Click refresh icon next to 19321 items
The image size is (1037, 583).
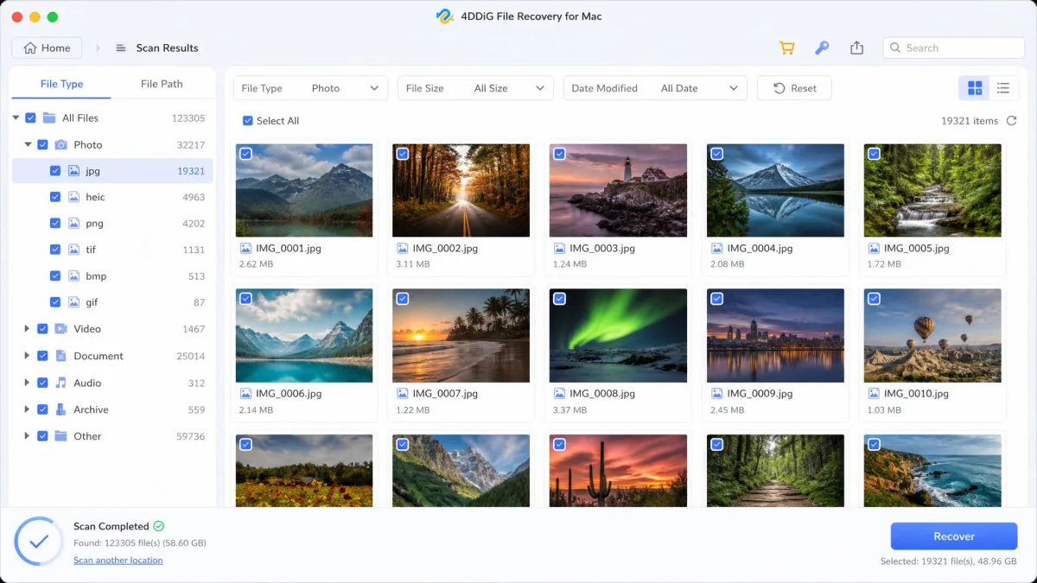tap(1011, 121)
